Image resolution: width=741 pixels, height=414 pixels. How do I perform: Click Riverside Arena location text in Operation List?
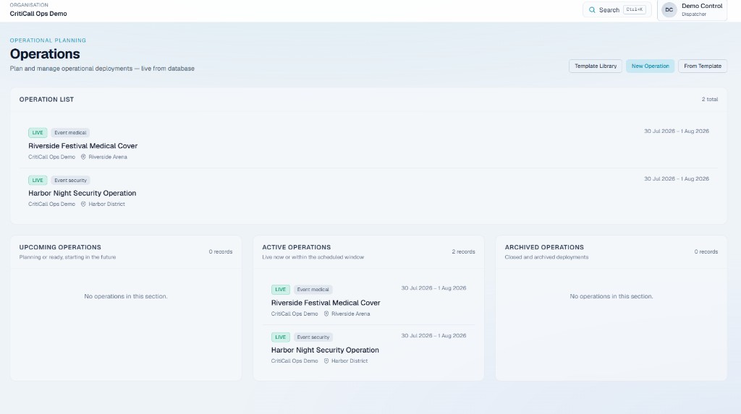108,157
